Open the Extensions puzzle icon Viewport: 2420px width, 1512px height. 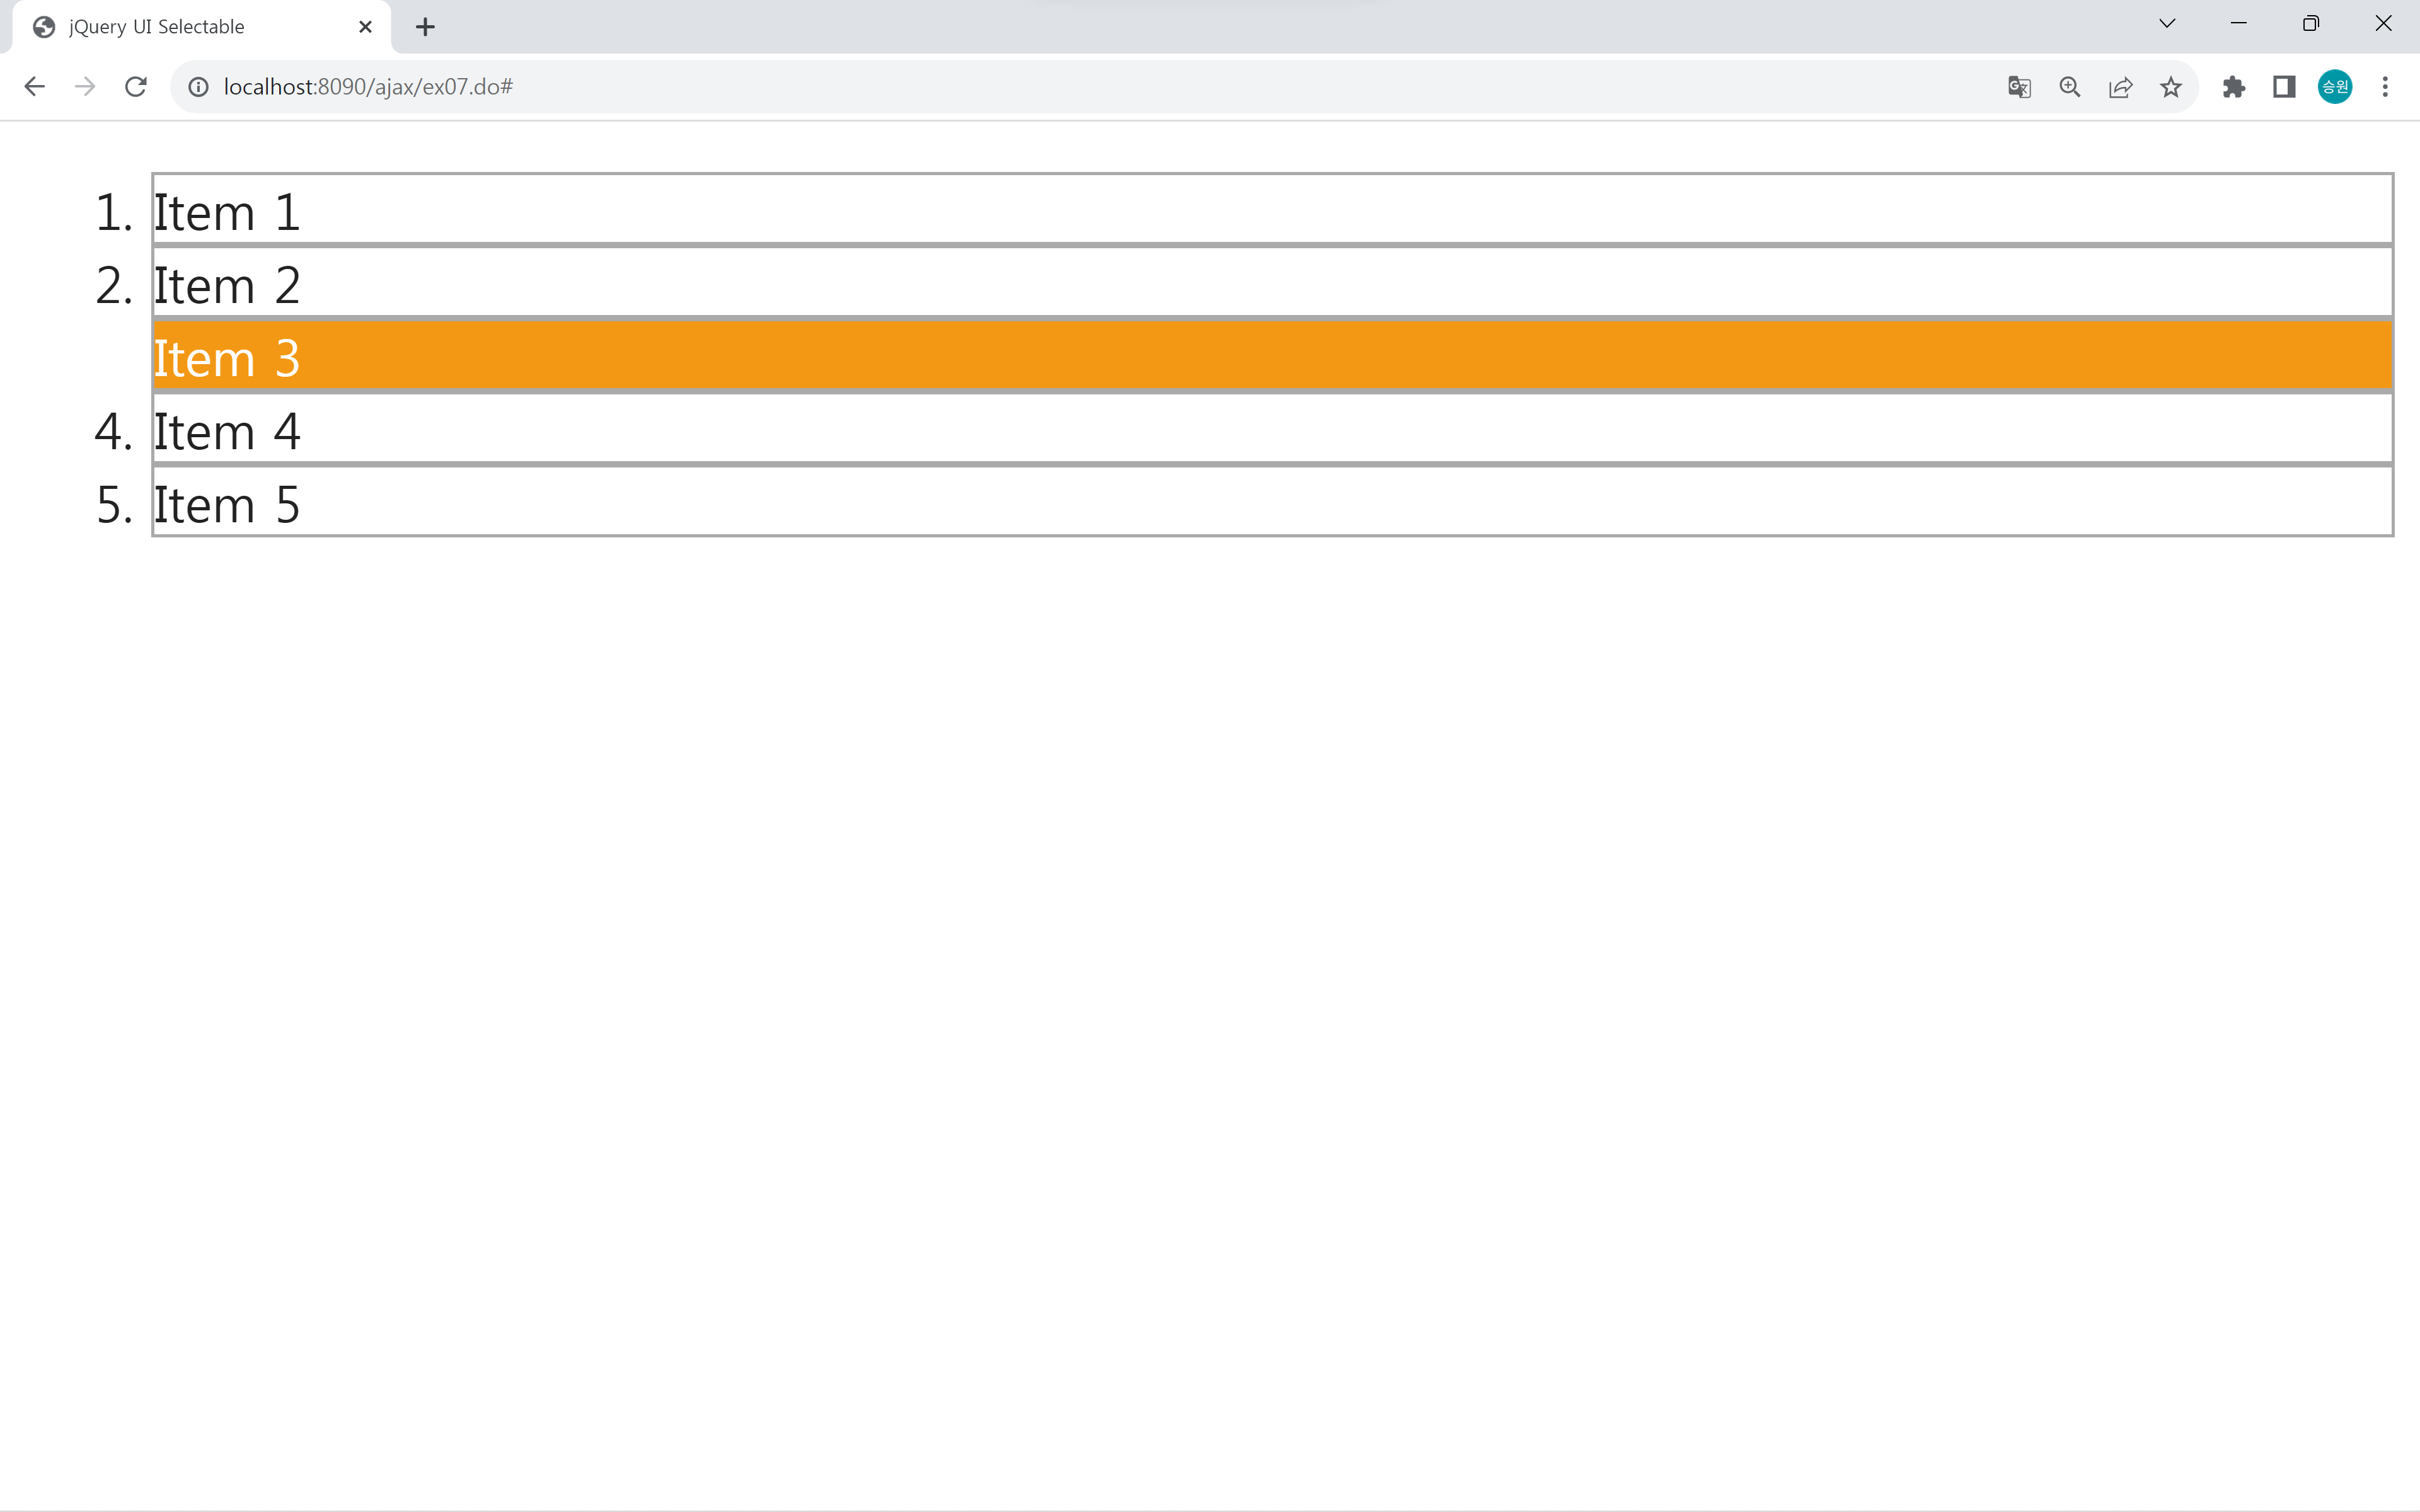[2233, 87]
